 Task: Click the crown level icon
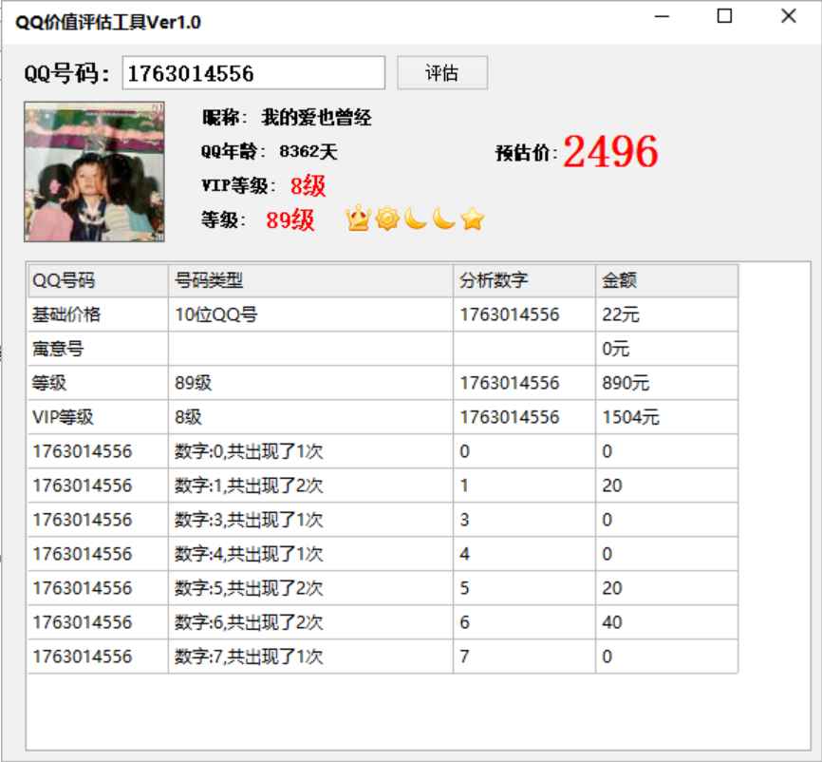pos(358,219)
